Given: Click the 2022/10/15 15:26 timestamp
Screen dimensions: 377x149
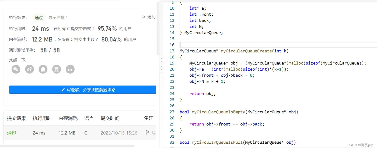Looking at the screenshot, I should pyautogui.click(x=119, y=133).
